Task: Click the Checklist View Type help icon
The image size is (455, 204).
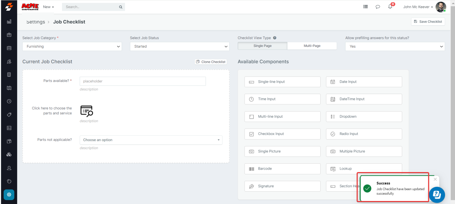Action: (x=275, y=38)
